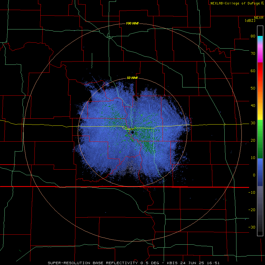Click the cyan segment of the color bar
265x265 pixels.
coord(260,39)
